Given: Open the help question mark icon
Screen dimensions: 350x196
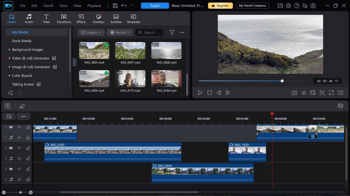Looking at the screenshot, I should click(x=297, y=6).
